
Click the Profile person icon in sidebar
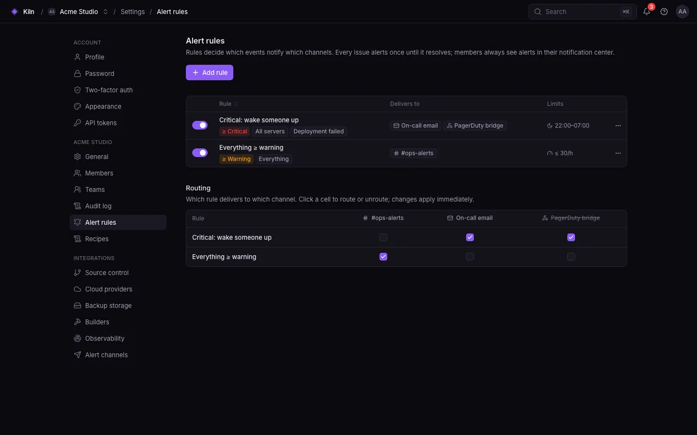[77, 57]
